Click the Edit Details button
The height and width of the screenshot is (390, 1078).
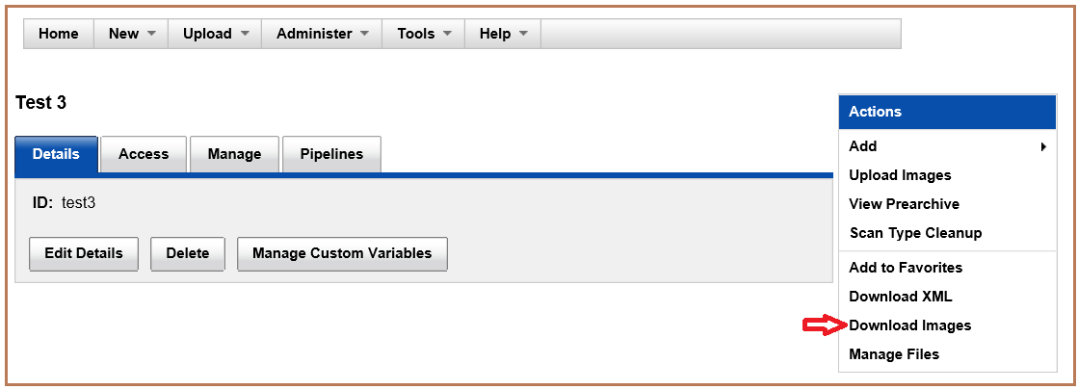(x=84, y=253)
